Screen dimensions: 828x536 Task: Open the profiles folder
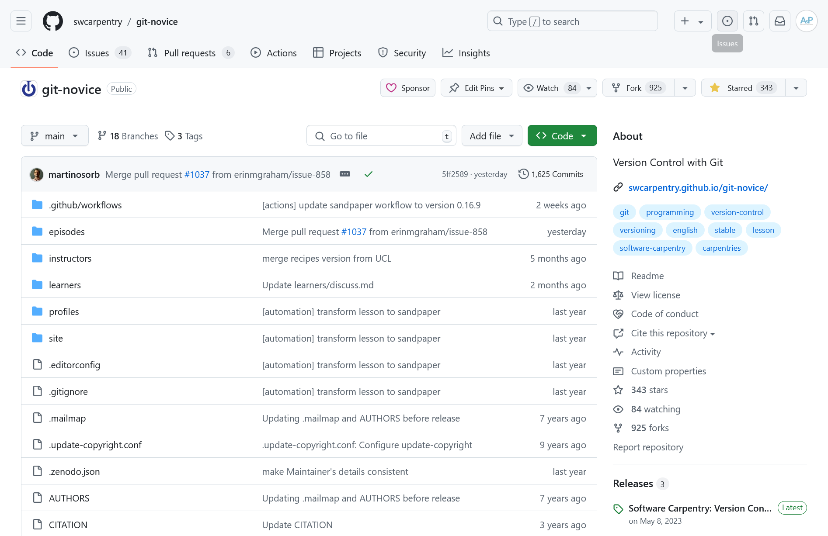(64, 311)
